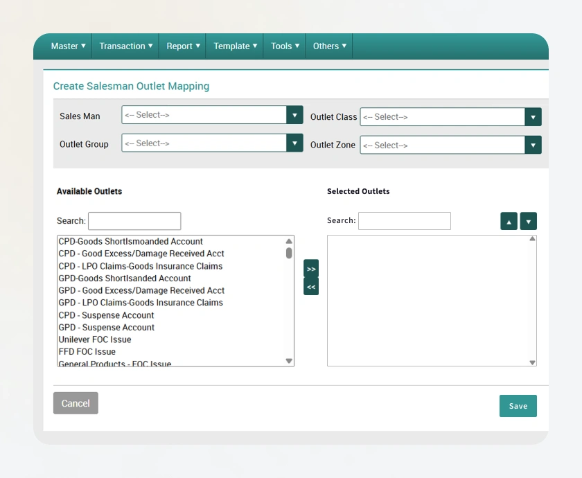Image resolution: width=582 pixels, height=478 pixels.
Task: Click the up arrow above Selected Outlets
Action: [509, 221]
